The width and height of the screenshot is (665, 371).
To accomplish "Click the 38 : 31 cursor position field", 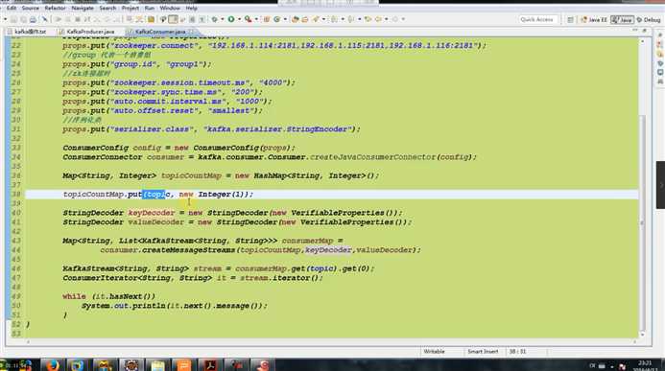I will tap(517, 352).
